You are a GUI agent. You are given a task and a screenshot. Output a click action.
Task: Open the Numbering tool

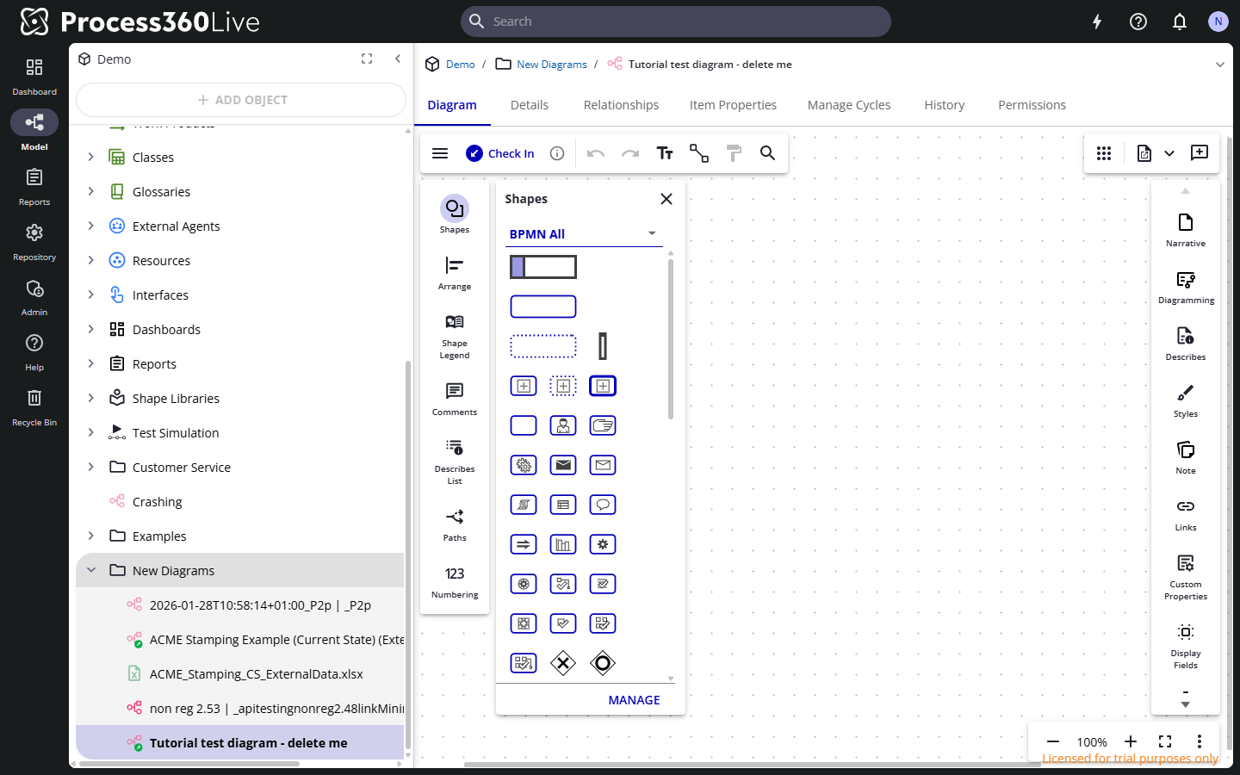click(x=455, y=582)
